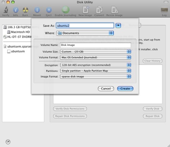Click Repair Disk Permissions button
The height and width of the screenshot is (147, 170).
(70, 116)
